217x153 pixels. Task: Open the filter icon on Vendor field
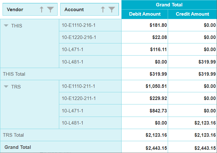coord(50,10)
